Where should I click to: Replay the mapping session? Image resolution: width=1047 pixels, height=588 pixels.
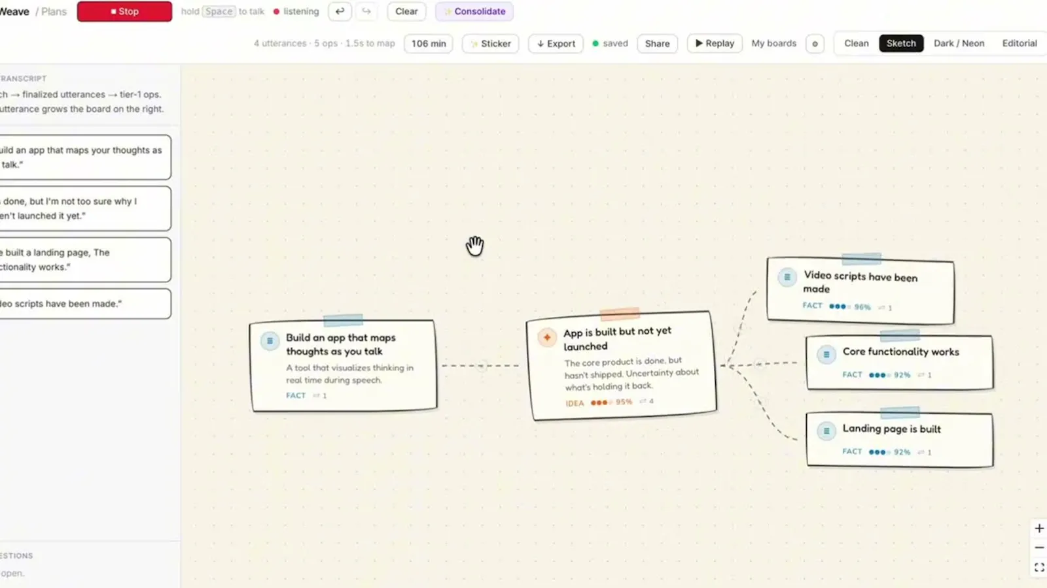pos(715,43)
